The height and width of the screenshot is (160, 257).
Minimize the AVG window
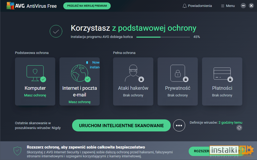click(243, 6)
